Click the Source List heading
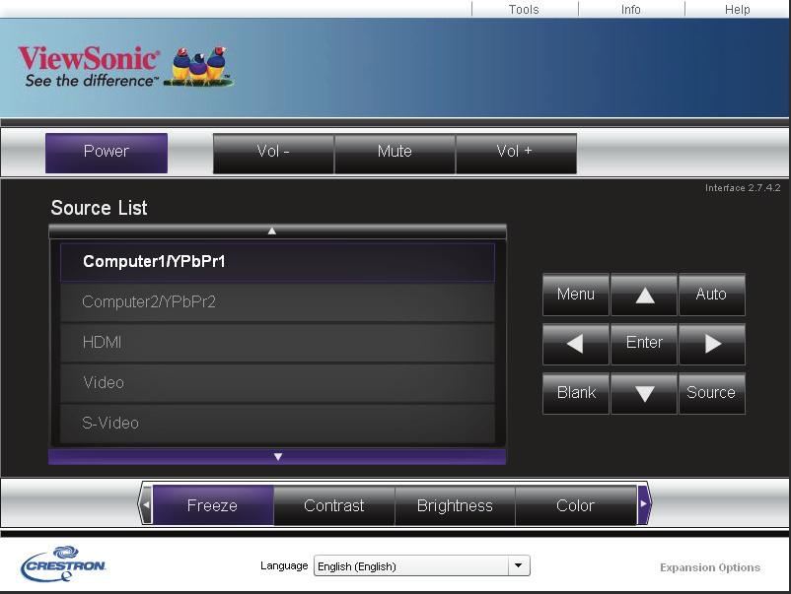 click(x=99, y=208)
